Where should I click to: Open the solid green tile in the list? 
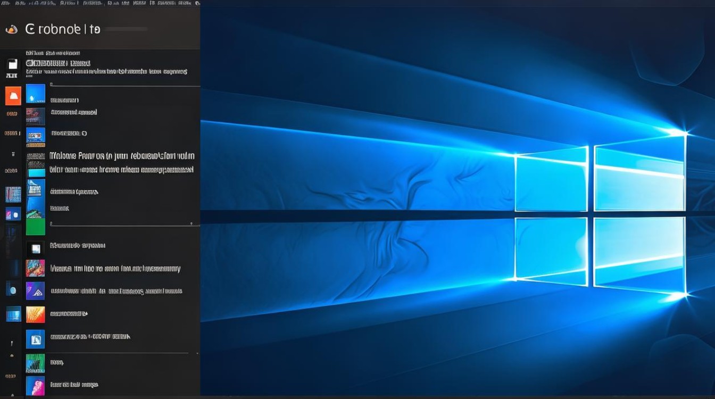pos(36,227)
